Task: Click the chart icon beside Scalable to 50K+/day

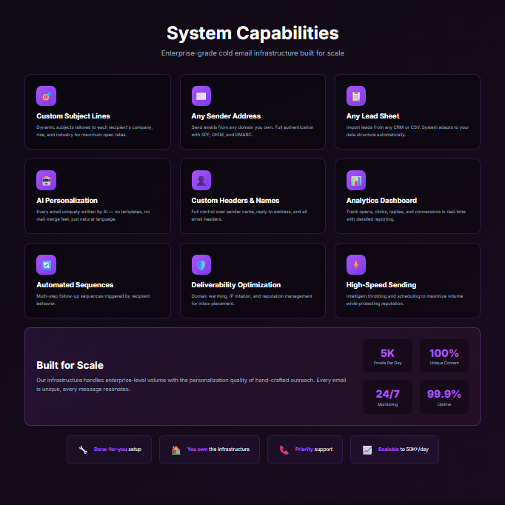Action: 367,449
